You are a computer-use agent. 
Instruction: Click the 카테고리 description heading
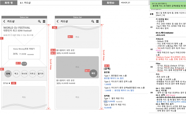159,39
